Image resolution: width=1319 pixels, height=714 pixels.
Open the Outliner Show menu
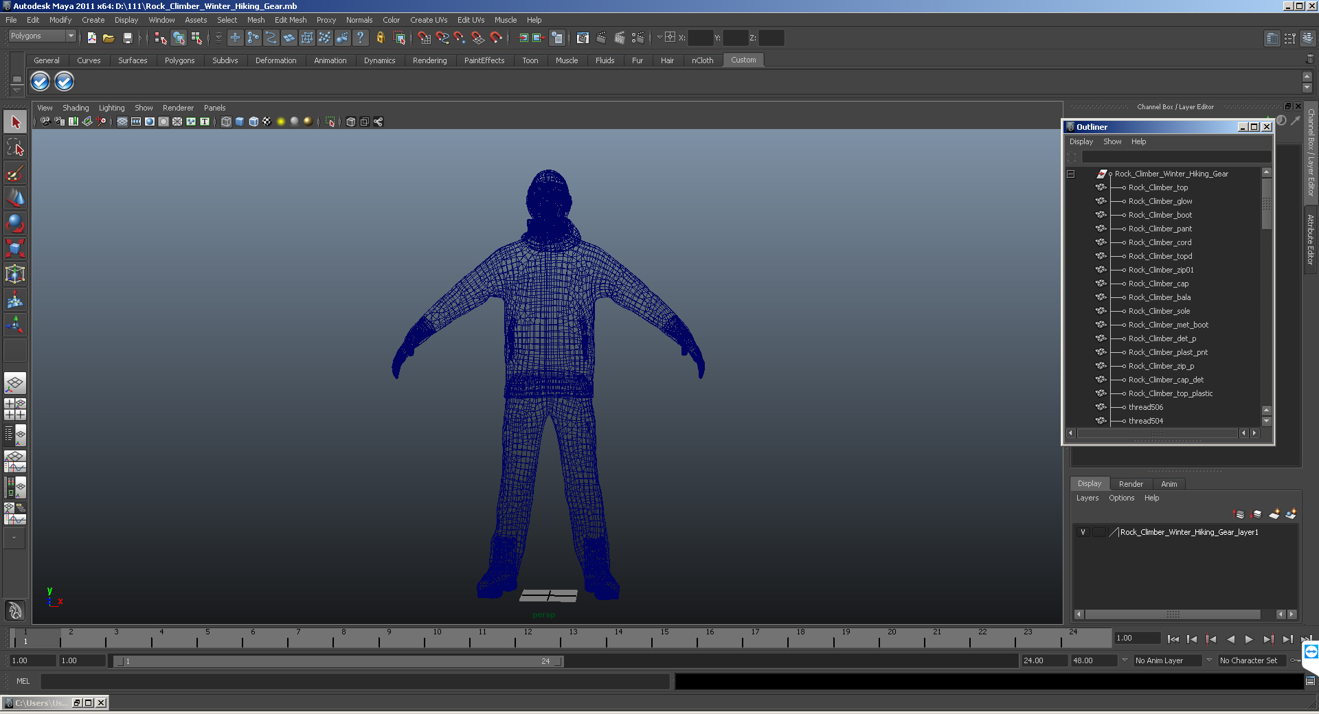[1112, 141]
